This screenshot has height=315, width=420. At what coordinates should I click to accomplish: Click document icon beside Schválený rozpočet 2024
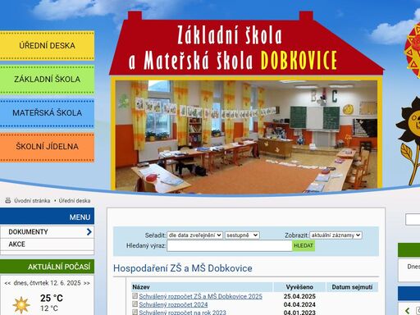pyautogui.click(x=135, y=304)
